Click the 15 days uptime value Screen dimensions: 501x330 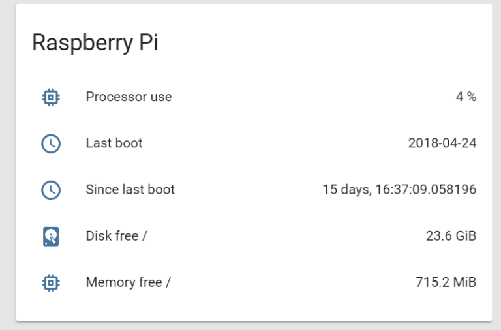click(x=399, y=189)
